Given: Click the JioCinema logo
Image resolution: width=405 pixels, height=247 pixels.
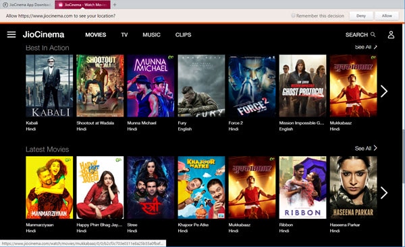Looking at the screenshot, I should point(43,34).
